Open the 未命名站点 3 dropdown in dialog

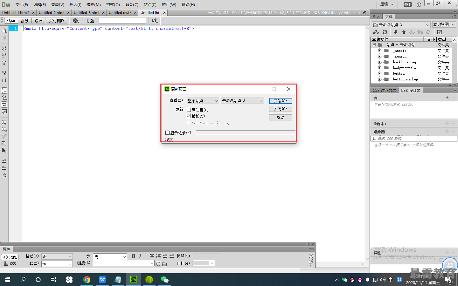tap(242, 101)
